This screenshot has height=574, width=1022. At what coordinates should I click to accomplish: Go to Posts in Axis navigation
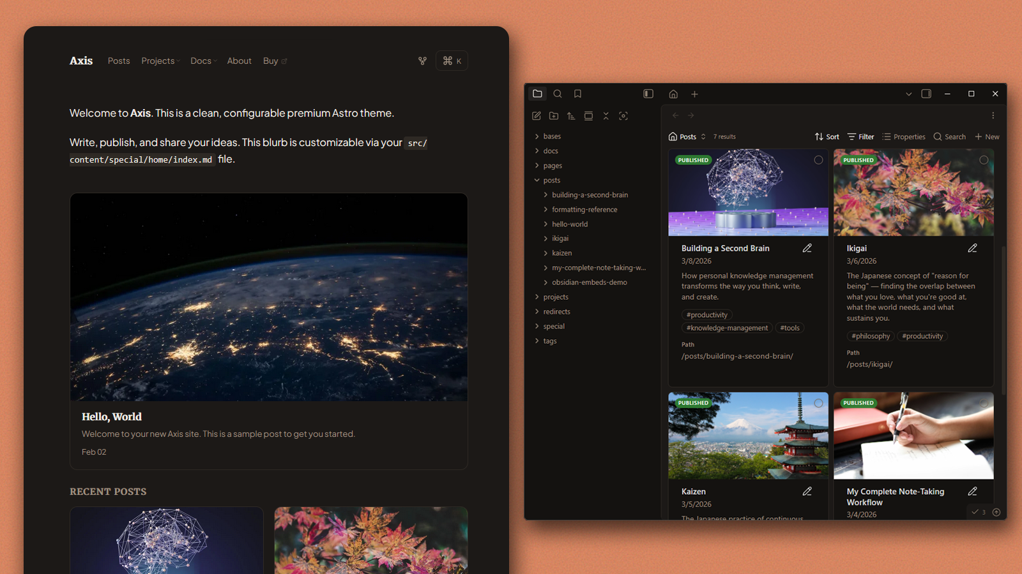coord(119,61)
